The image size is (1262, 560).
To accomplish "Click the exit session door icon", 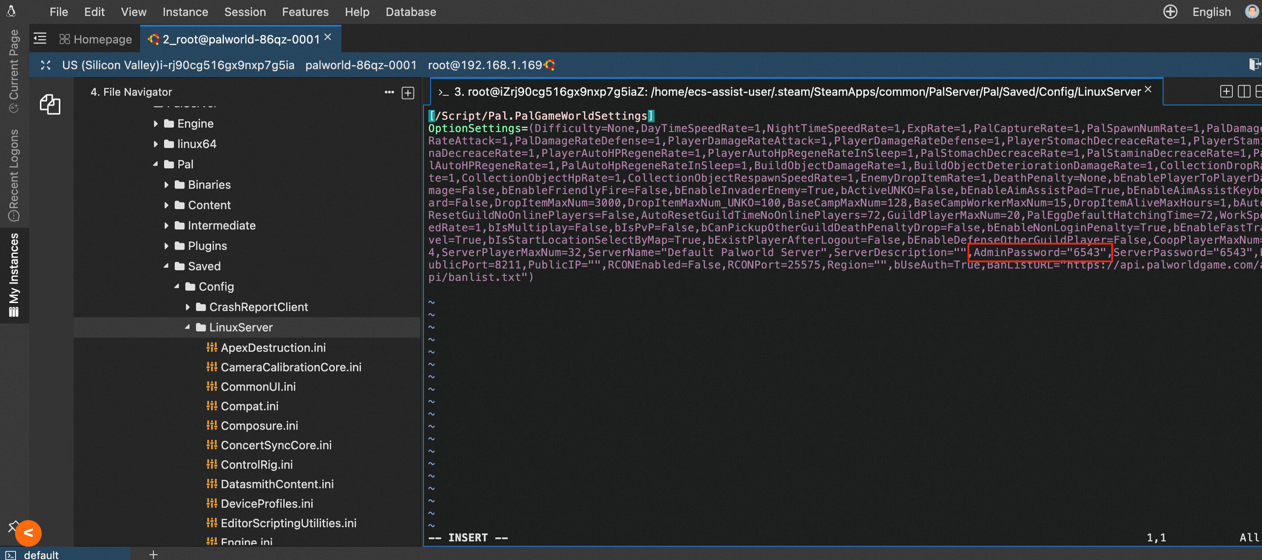I will point(1254,65).
